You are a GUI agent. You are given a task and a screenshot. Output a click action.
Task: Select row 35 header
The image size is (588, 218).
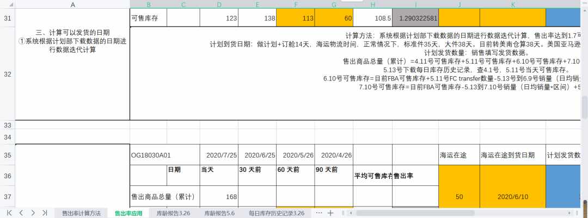[x=8, y=155]
